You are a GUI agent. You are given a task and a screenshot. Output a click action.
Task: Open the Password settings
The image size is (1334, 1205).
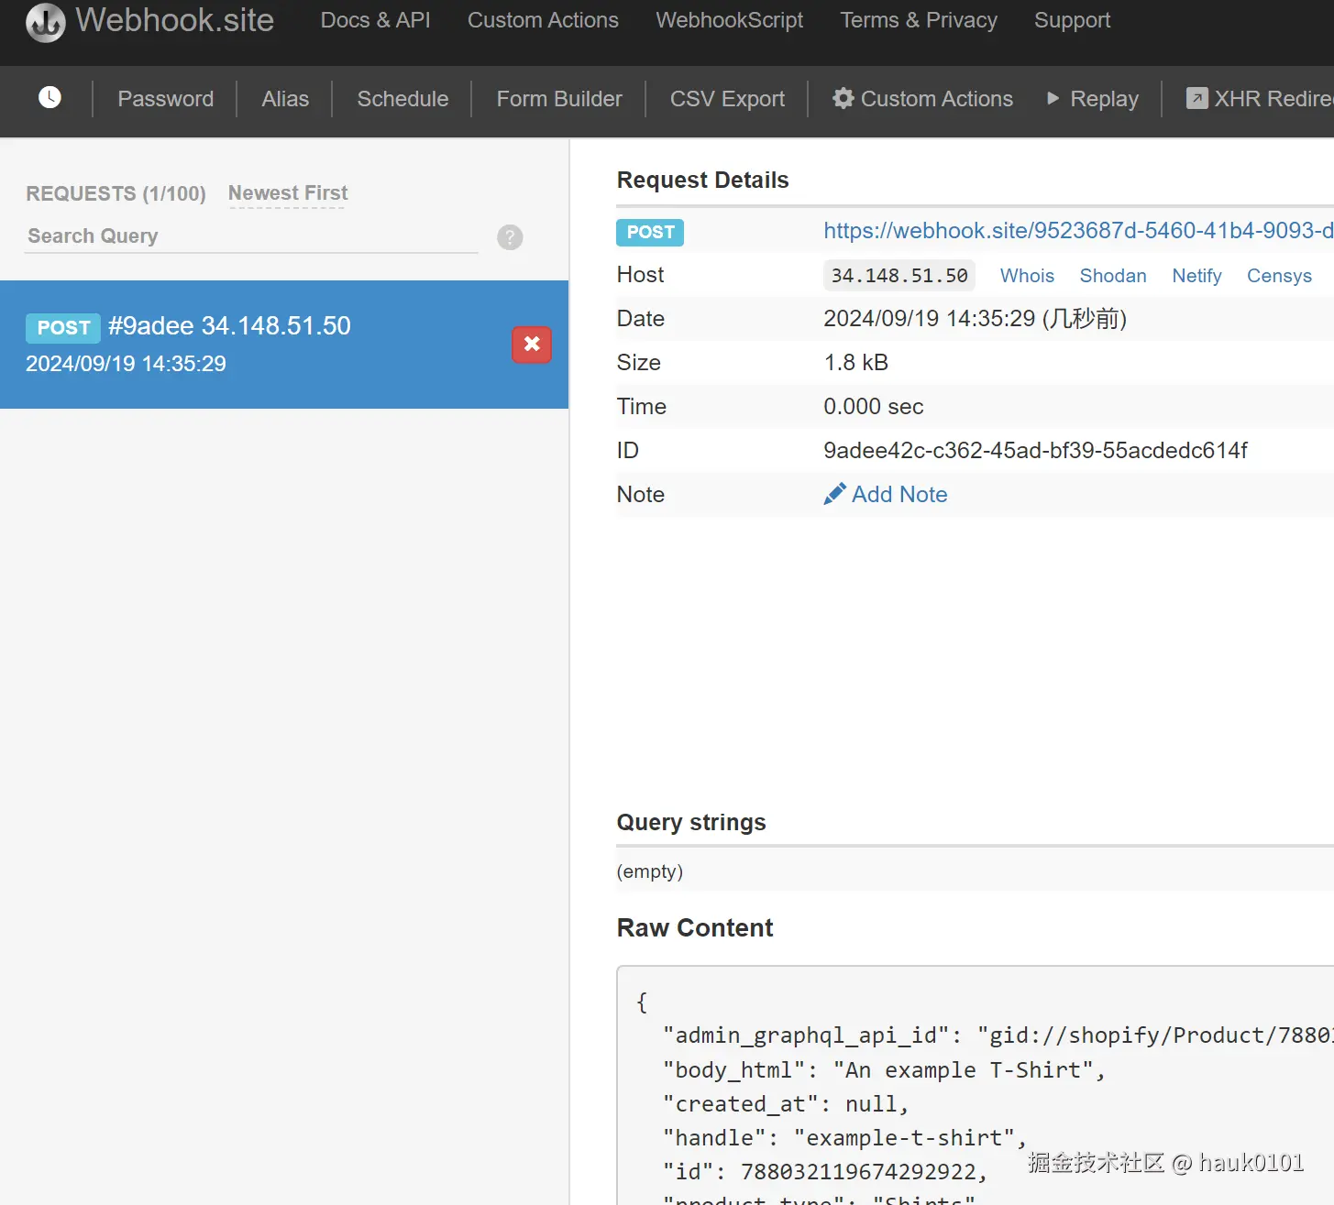165,99
